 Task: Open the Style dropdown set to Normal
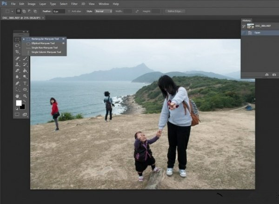(x=103, y=11)
